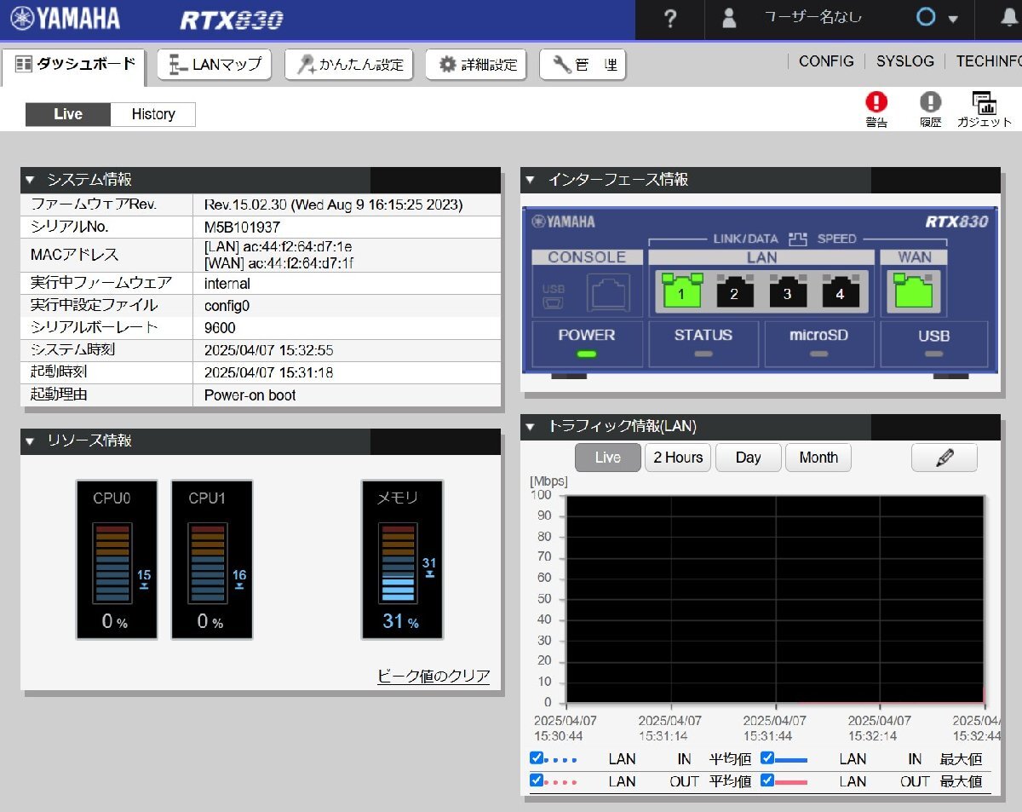
Task: Open the red warning 警告 icon
Action: pyautogui.click(x=876, y=110)
